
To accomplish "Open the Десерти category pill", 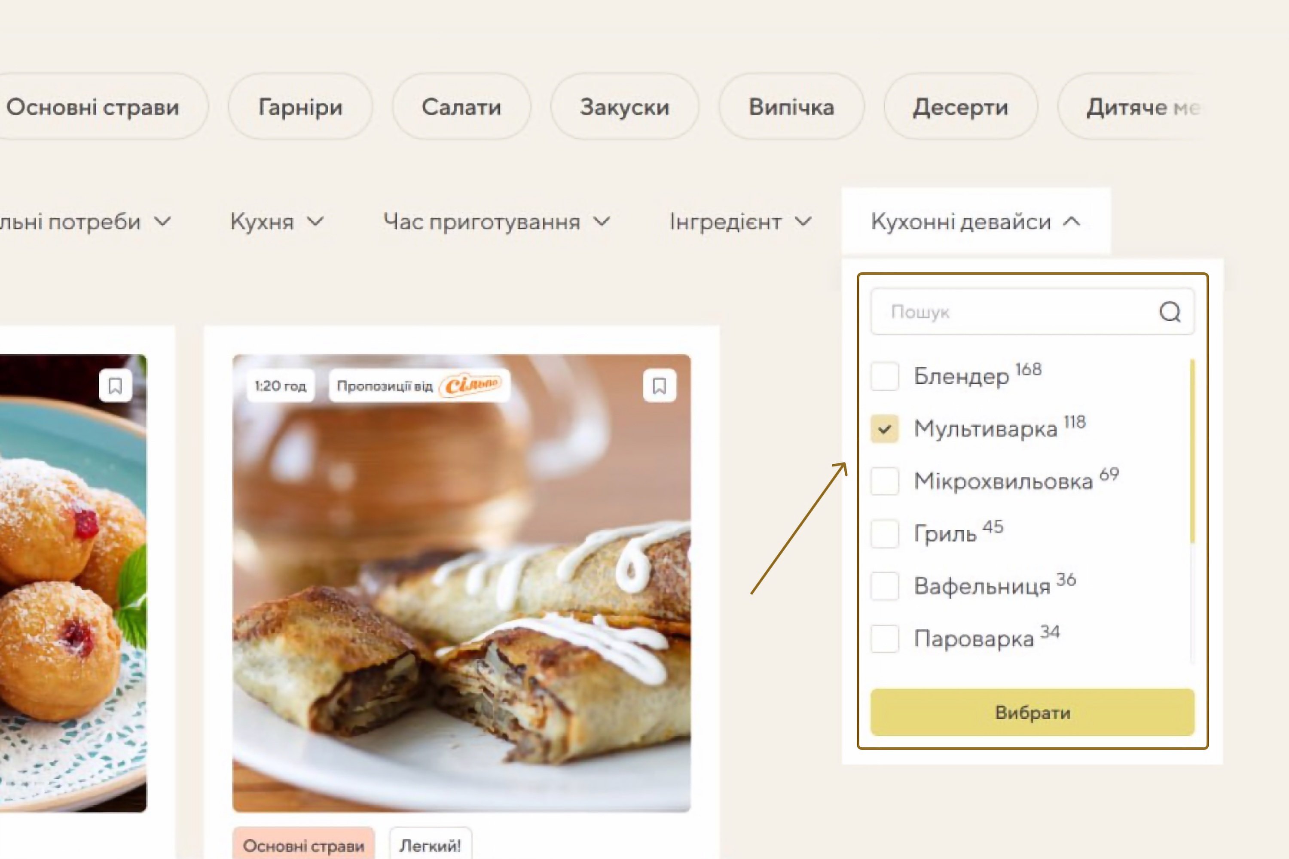I will point(960,107).
